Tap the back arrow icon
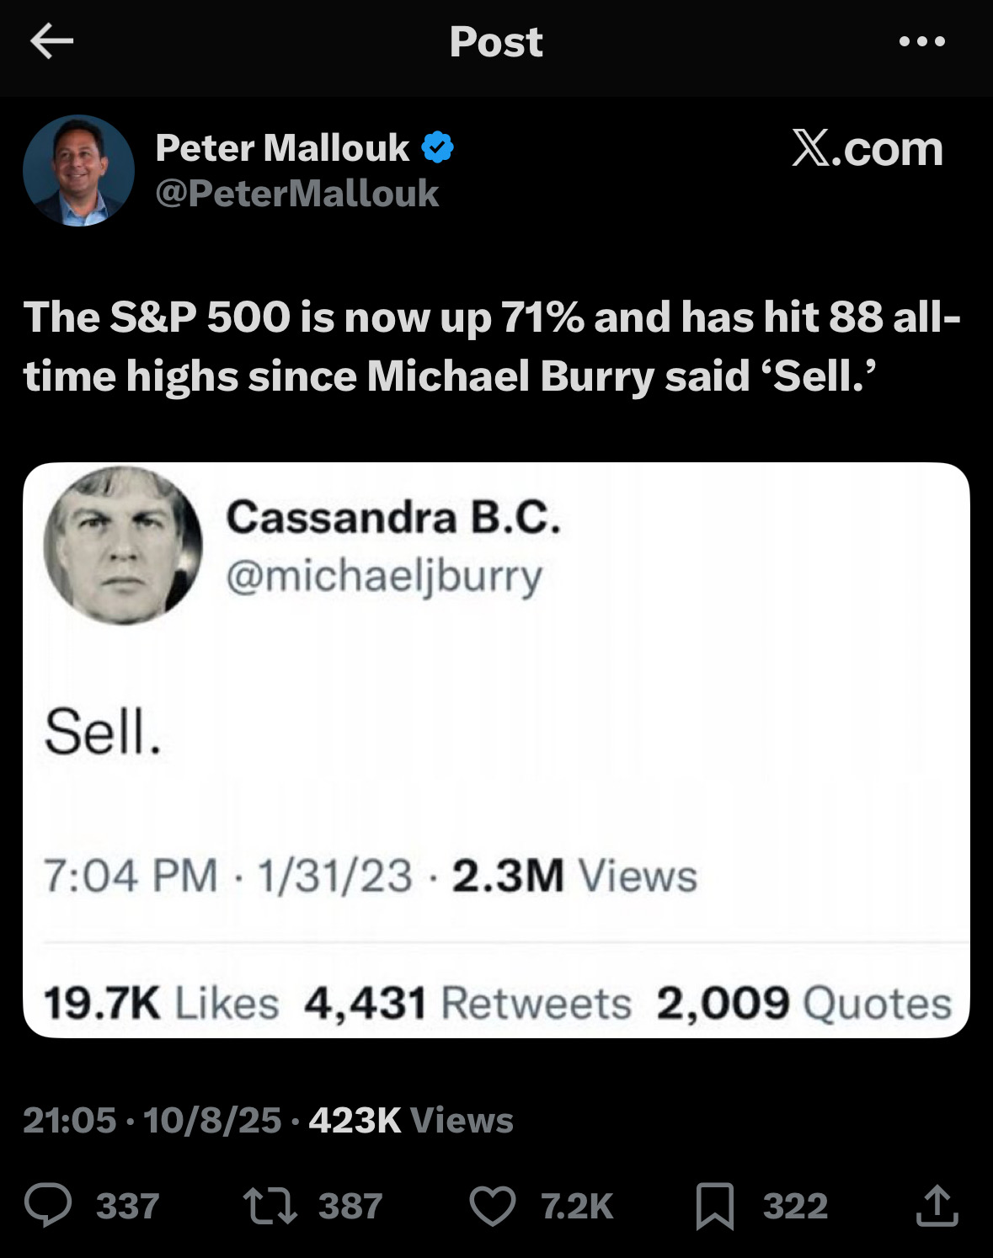This screenshot has width=993, height=1258. click(x=51, y=41)
